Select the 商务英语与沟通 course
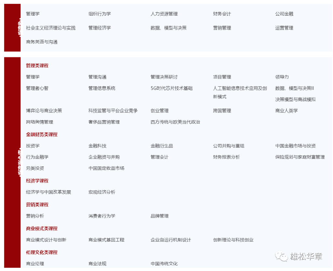The width and height of the screenshot is (333, 271). coord(42,42)
